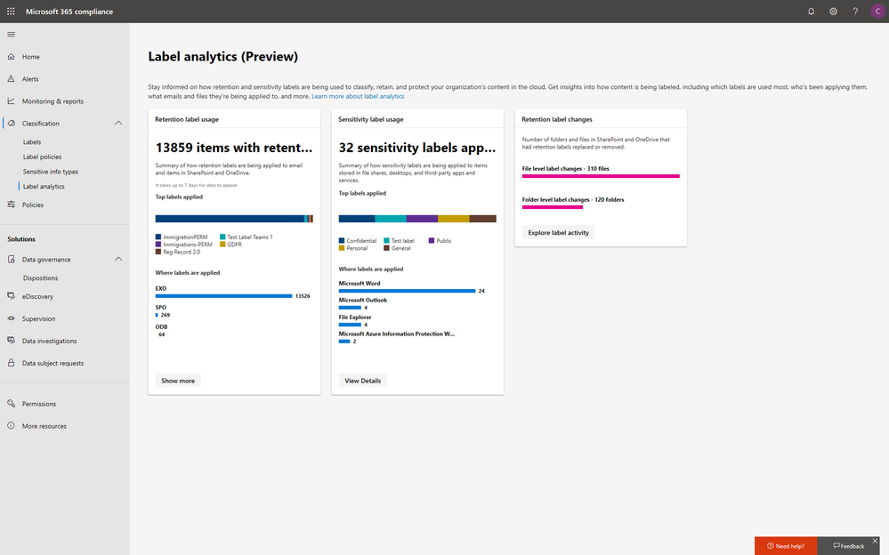Click the Data subject requests lock icon

11,363
